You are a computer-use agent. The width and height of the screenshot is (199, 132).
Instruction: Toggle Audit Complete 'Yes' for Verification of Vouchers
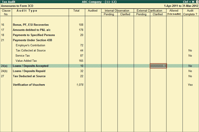point(190,85)
